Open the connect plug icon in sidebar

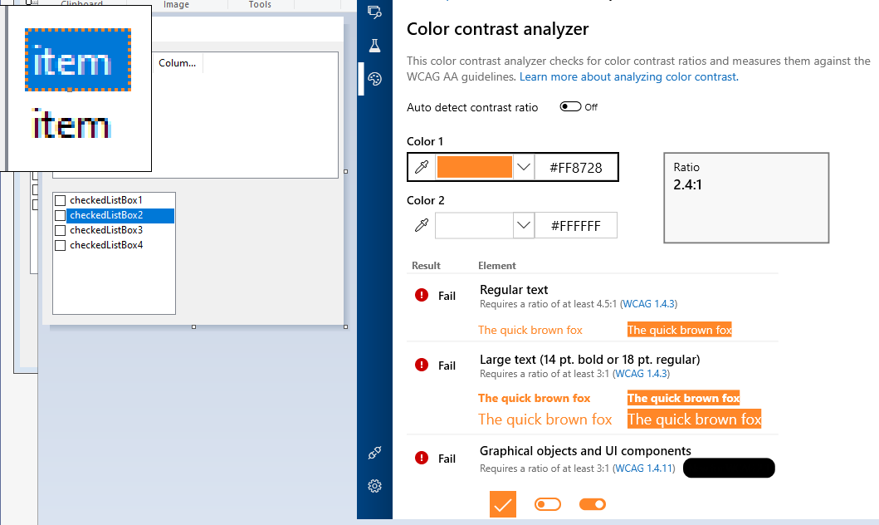pyautogui.click(x=374, y=453)
